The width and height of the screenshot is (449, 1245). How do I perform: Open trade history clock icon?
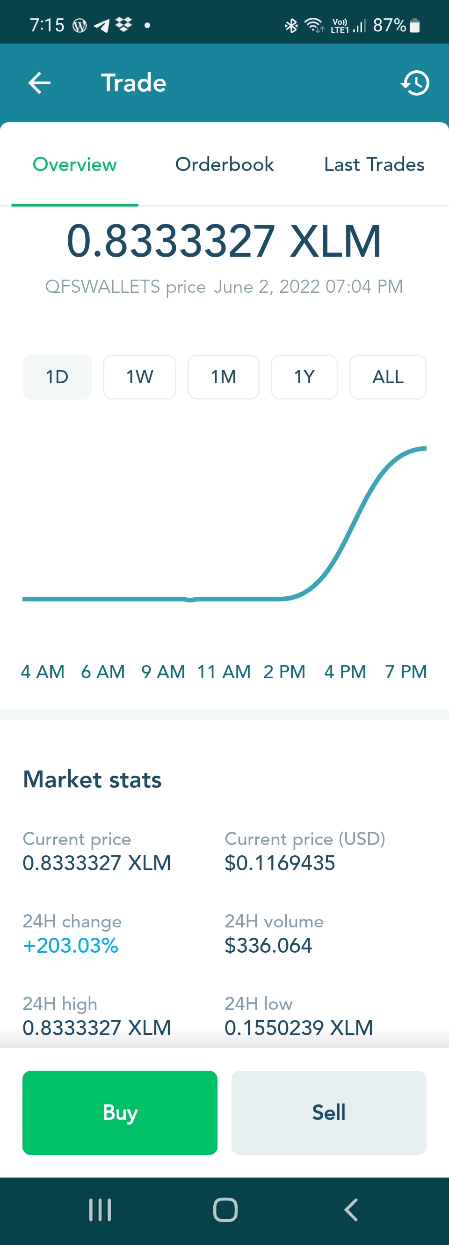pos(415,82)
